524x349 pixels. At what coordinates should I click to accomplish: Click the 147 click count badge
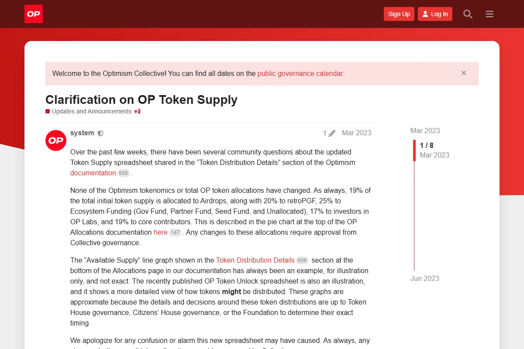pyautogui.click(x=175, y=233)
